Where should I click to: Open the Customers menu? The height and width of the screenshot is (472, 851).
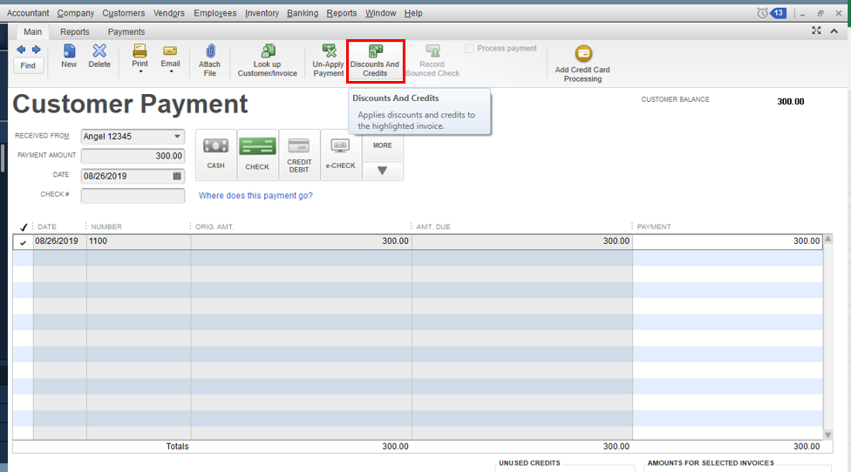tap(123, 13)
